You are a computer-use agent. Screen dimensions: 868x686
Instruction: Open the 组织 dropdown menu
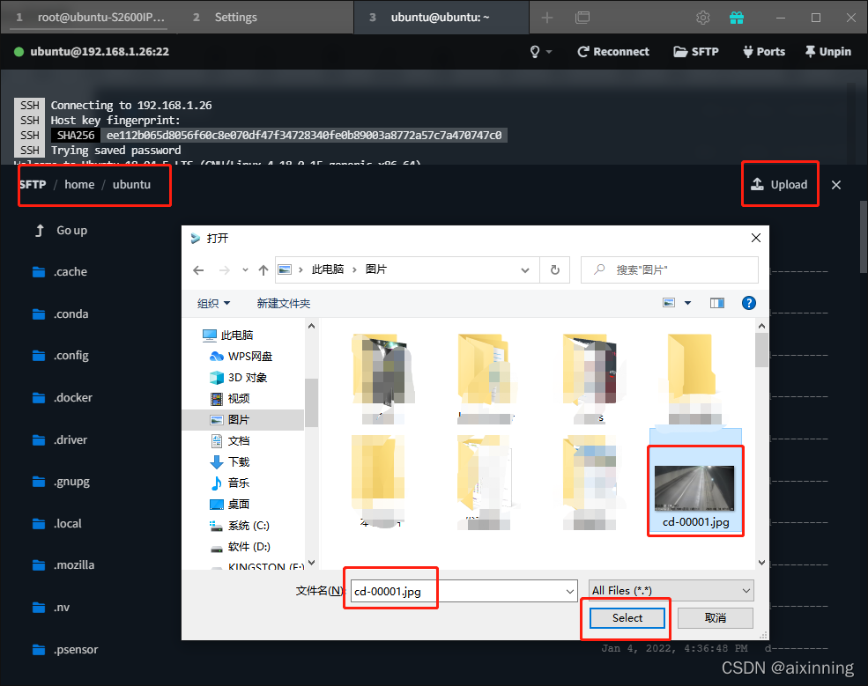[x=213, y=303]
